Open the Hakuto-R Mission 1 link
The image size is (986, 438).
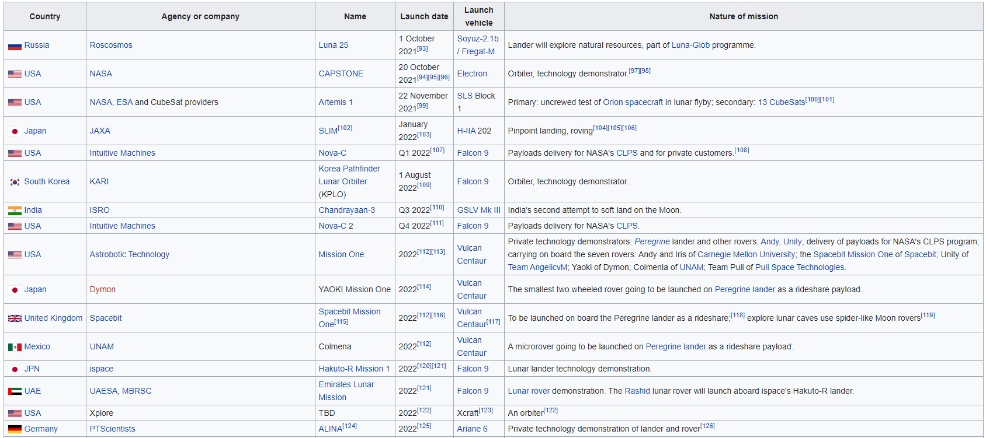[354, 369]
